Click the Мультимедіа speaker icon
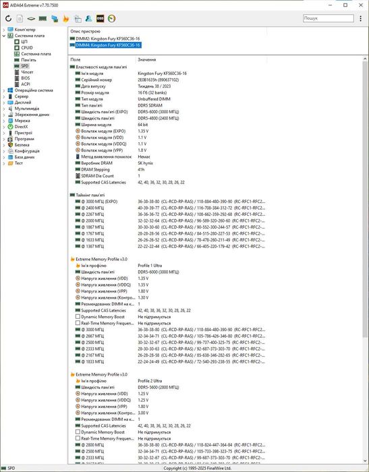This screenshot has height=472, width=369. pyautogui.click(x=10, y=109)
